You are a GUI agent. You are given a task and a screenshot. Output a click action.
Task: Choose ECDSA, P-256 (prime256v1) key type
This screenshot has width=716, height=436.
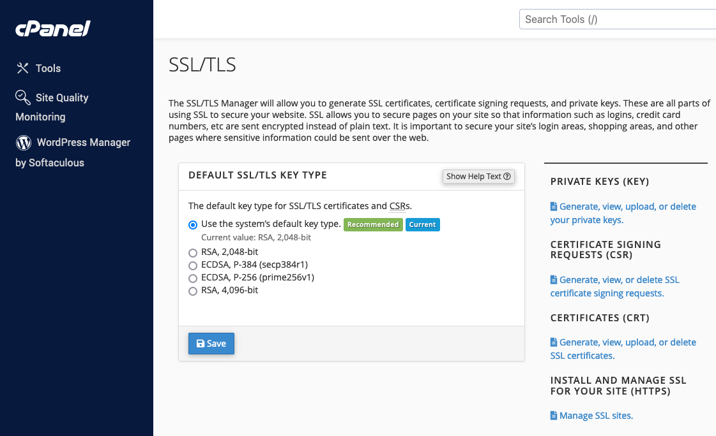[193, 279]
